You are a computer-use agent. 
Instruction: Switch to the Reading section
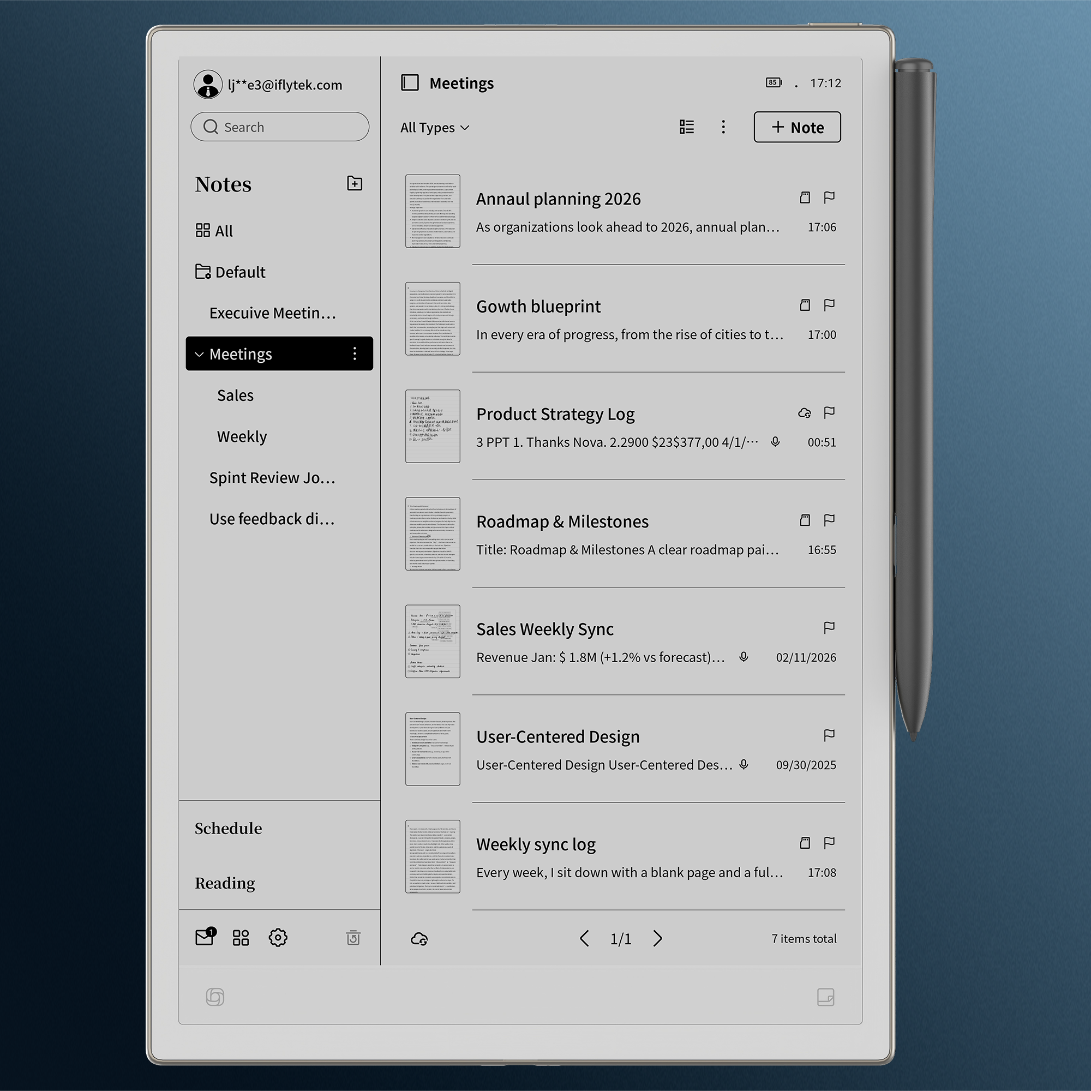point(225,883)
